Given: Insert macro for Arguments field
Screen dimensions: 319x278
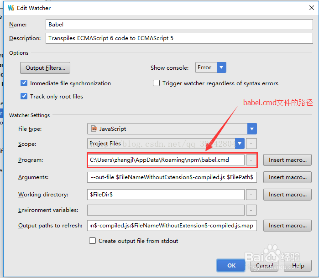Looking at the screenshot, I should [x=288, y=177].
